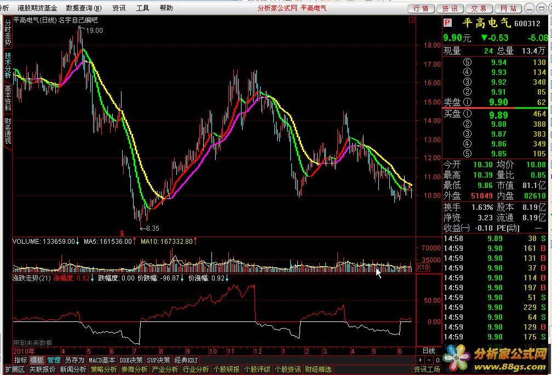552x375 pixels.
Task: Open the 帮助 menu
Action: [x=166, y=8]
